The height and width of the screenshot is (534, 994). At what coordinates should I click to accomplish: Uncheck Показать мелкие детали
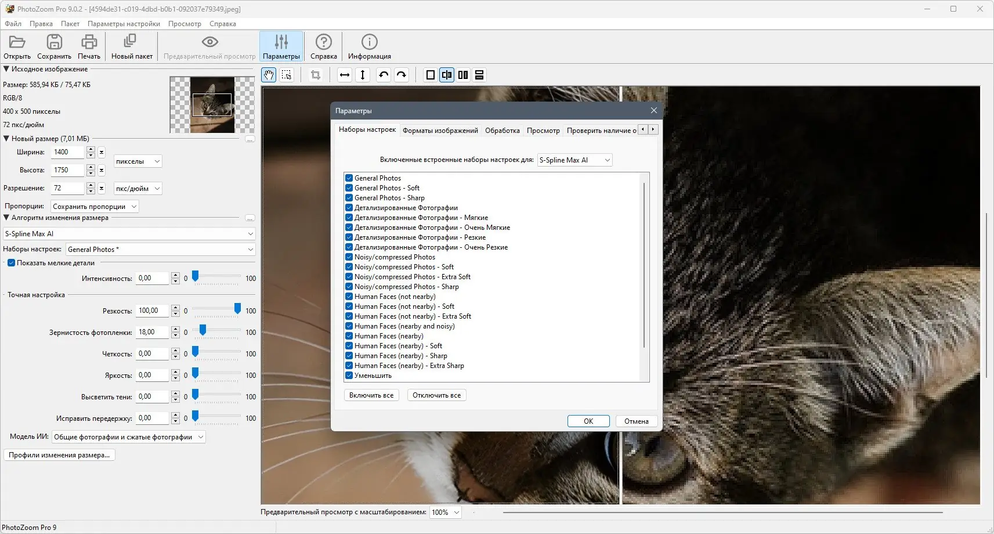[x=12, y=262]
